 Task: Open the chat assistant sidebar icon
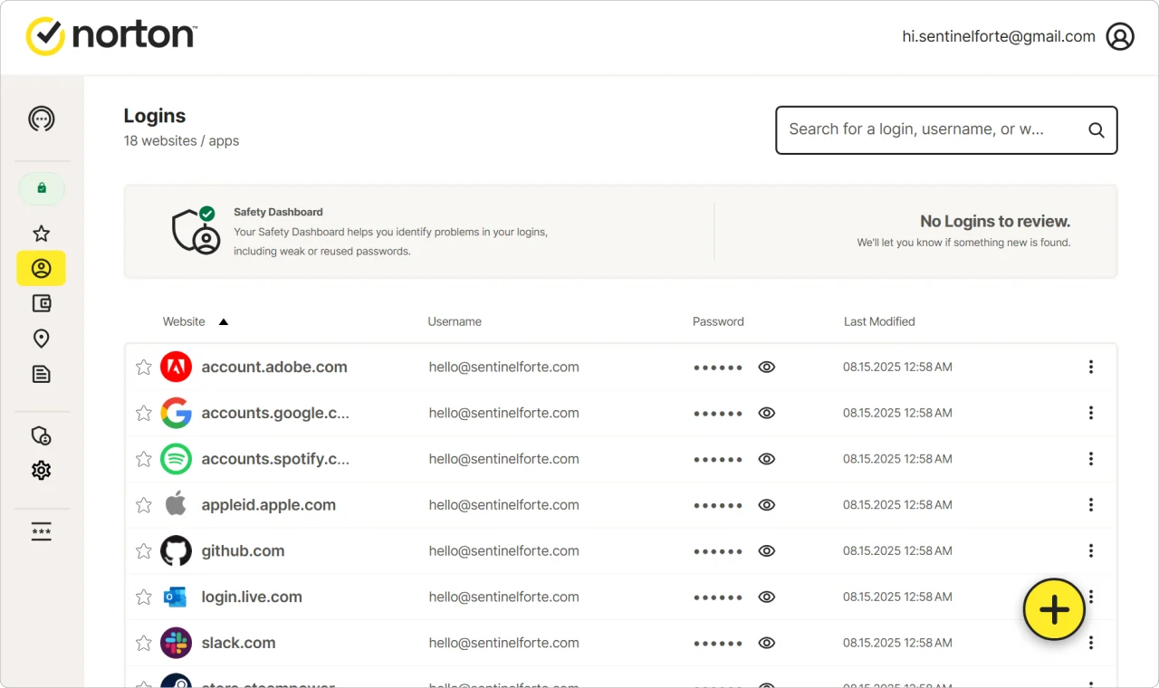coord(42,119)
